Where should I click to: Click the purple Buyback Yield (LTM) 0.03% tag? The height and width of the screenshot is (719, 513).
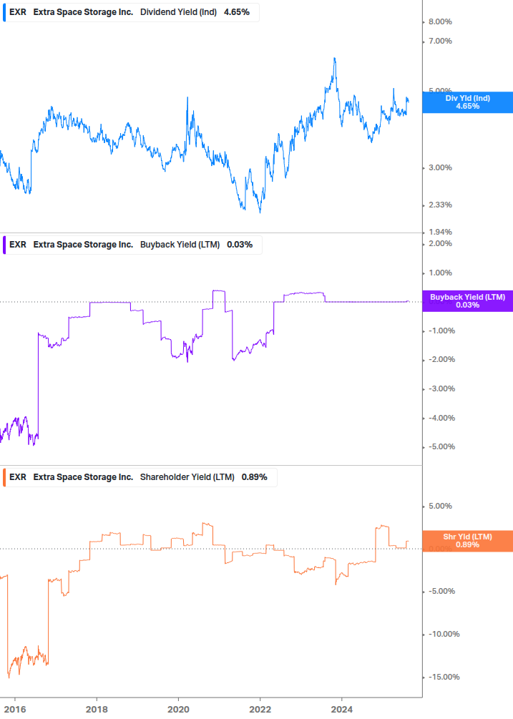pos(468,301)
